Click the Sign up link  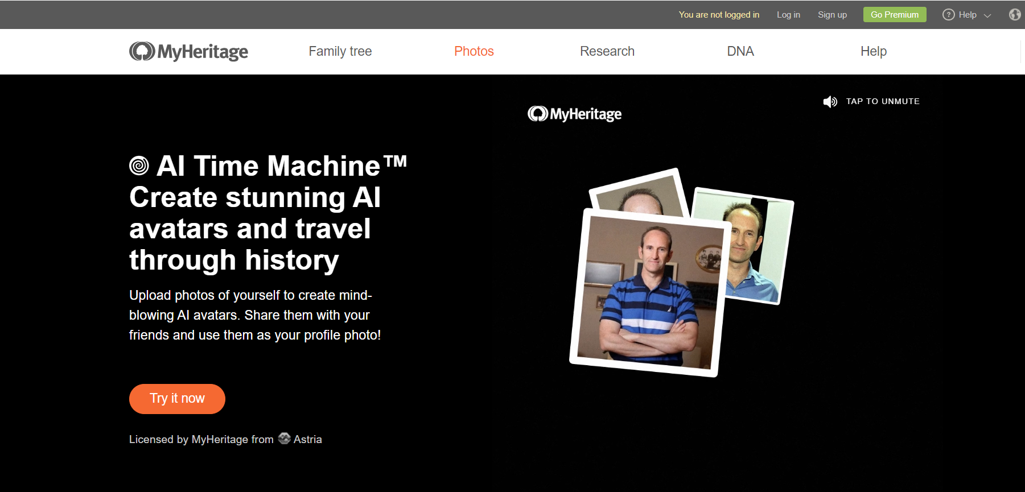click(832, 15)
